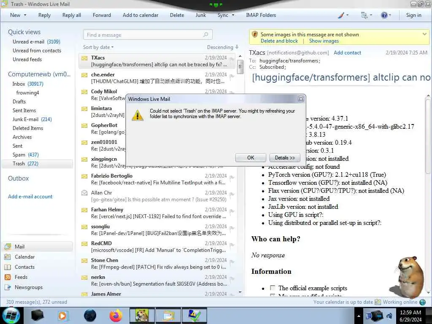Click the opened envelope icon of Allan Chr
The height and width of the screenshot is (324, 432).
pyautogui.click(x=84, y=193)
